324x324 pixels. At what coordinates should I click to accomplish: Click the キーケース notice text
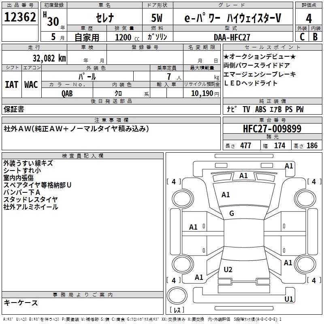tap(21, 303)
